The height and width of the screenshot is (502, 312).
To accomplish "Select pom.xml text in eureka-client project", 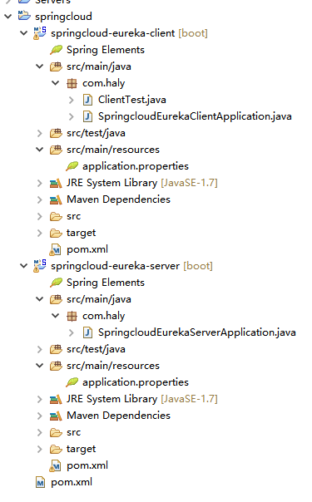I will (x=87, y=249).
